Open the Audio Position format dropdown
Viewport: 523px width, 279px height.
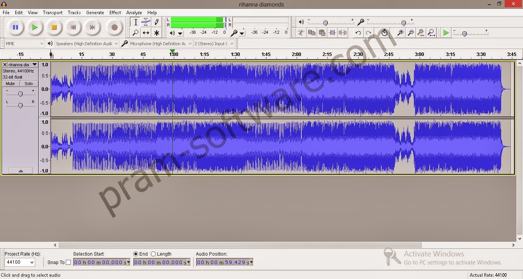tap(251, 263)
